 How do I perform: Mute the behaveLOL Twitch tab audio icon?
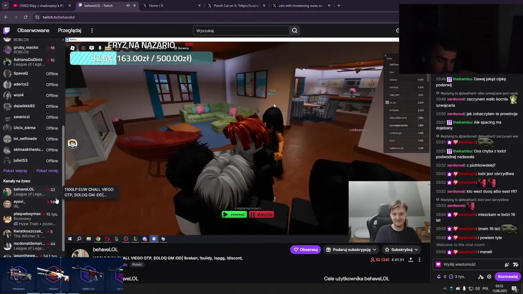pyautogui.click(x=128, y=6)
